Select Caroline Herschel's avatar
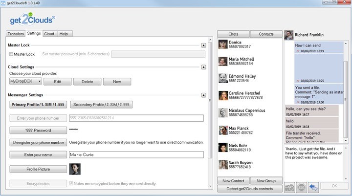352x196 pixels. [223, 95]
